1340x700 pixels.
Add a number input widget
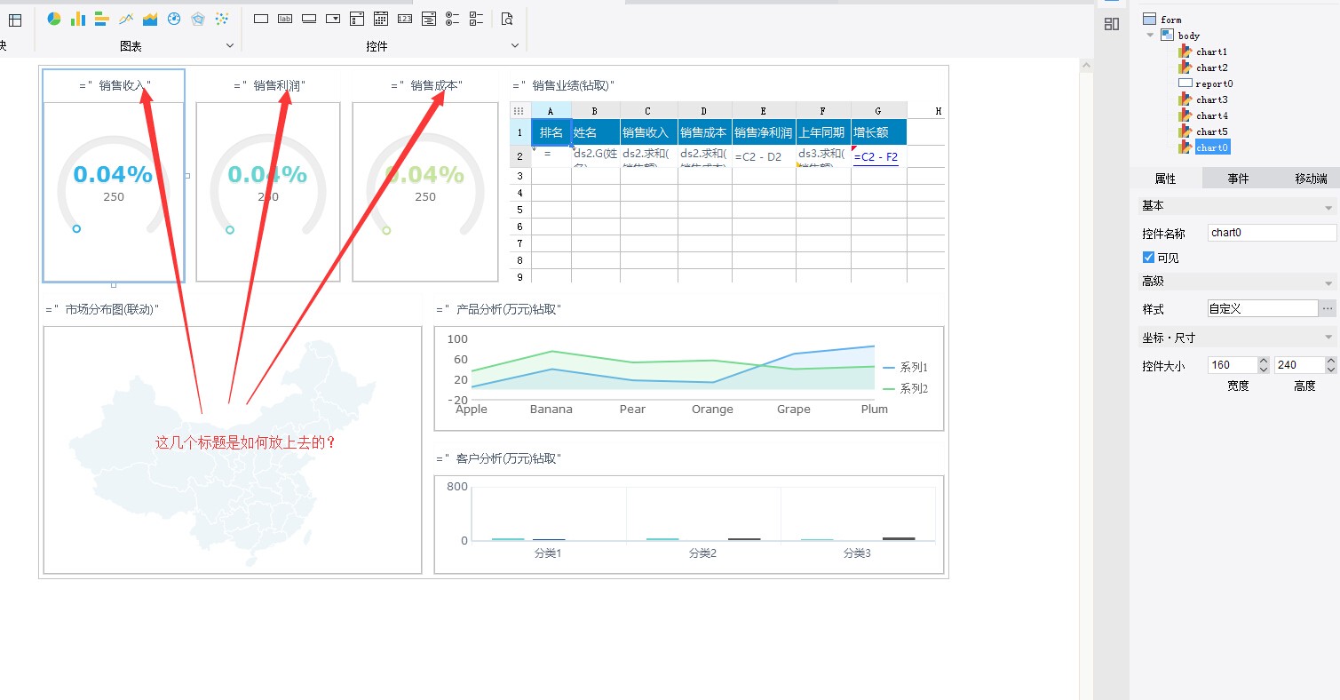tap(405, 19)
